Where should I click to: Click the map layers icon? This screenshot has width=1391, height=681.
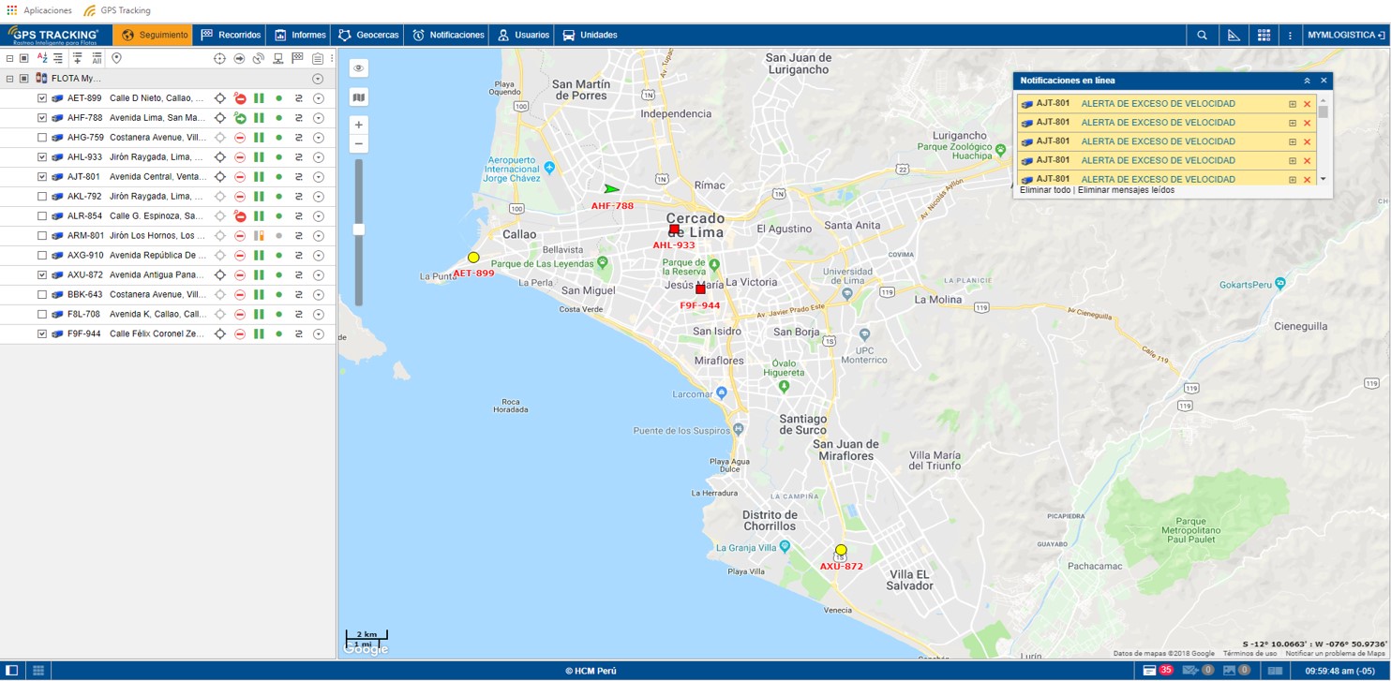[358, 97]
